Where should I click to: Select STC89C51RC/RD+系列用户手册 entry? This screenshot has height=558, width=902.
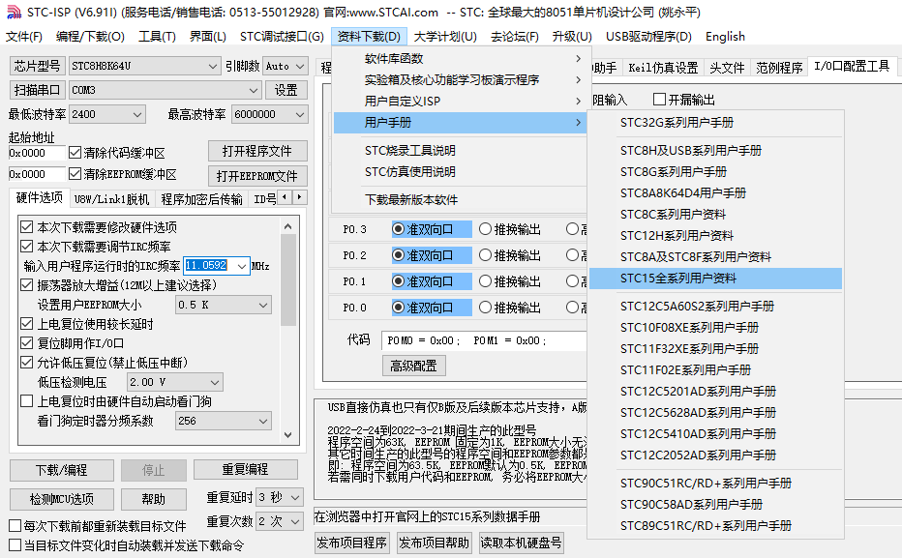(715, 526)
